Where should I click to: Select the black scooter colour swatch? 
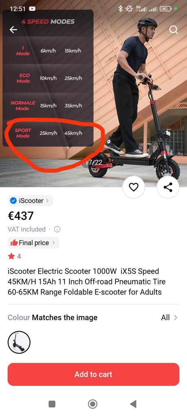pyautogui.click(x=19, y=342)
